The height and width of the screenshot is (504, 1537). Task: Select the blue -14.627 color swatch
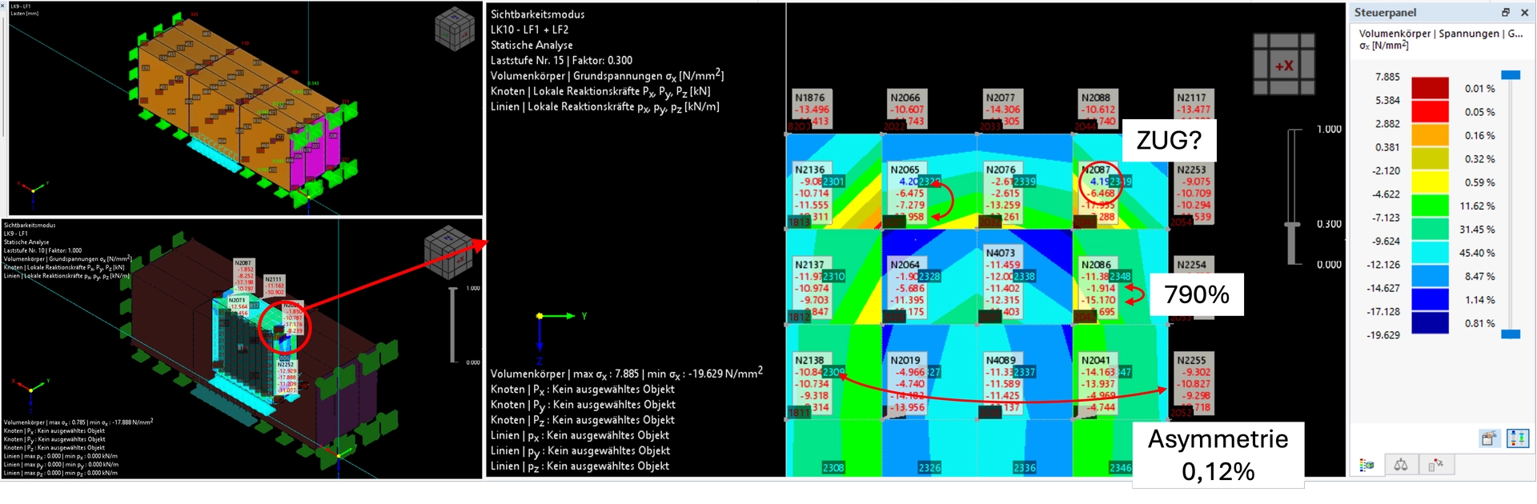pos(1430,299)
